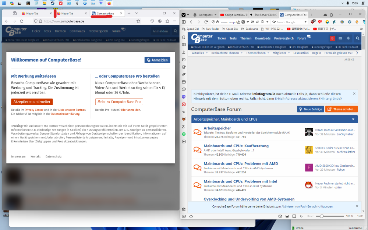Open Firefox extensions puzzle icon
This screenshot has height=230, width=368.
pyautogui.click(x=167, y=21)
